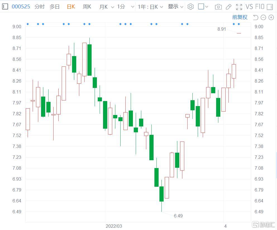The image size is (277, 230).
Task: Select the 月K monthly candlestick tab
Action: point(104,7)
